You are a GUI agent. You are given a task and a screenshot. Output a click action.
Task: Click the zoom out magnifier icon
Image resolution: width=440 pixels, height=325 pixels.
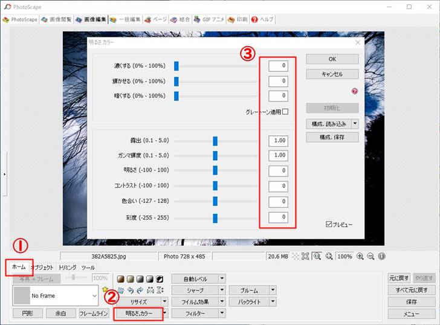coord(370,256)
